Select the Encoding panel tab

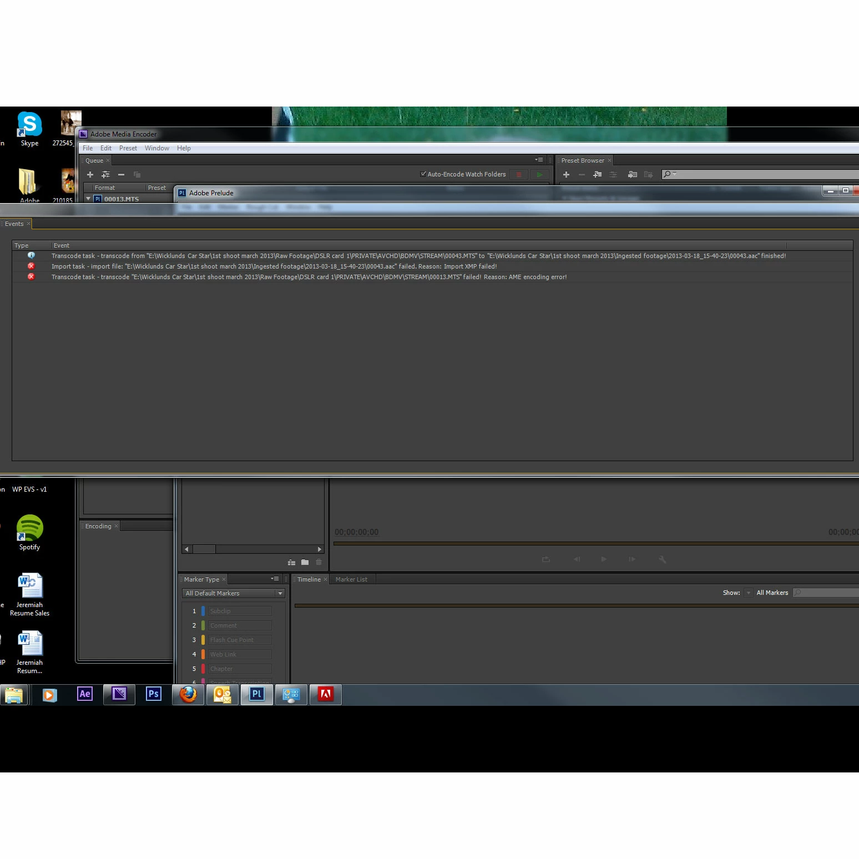[98, 526]
